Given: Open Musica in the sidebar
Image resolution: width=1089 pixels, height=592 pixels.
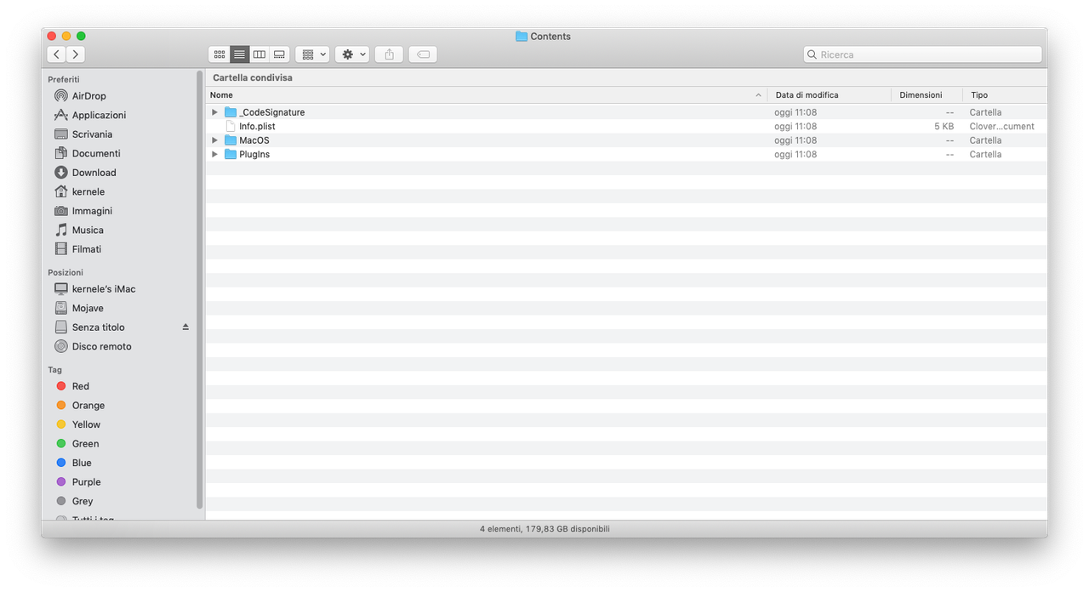Looking at the screenshot, I should pos(88,230).
